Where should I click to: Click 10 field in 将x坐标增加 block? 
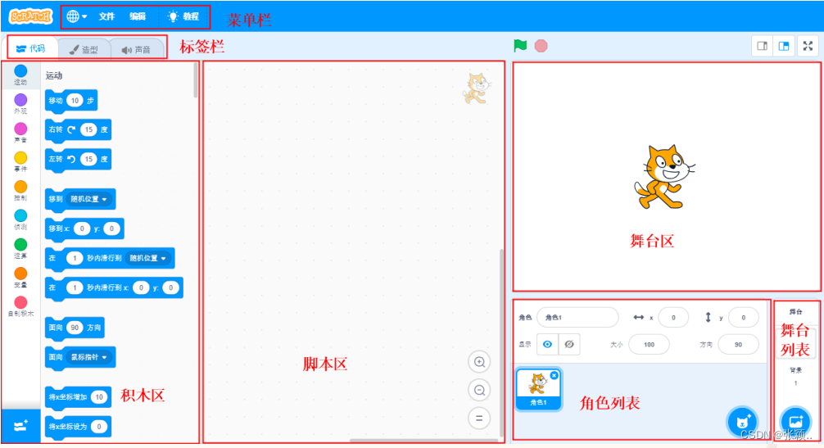[99, 397]
